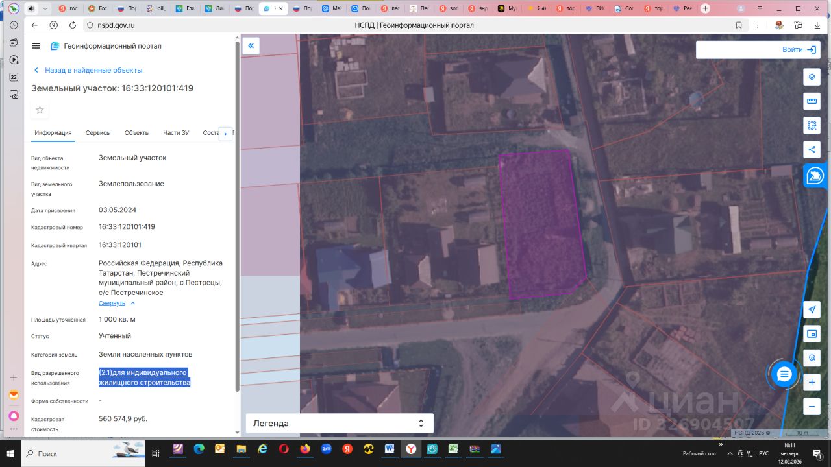The width and height of the screenshot is (831, 467).
Task: Switch to the Части ЗУ tab
Action: [176, 133]
